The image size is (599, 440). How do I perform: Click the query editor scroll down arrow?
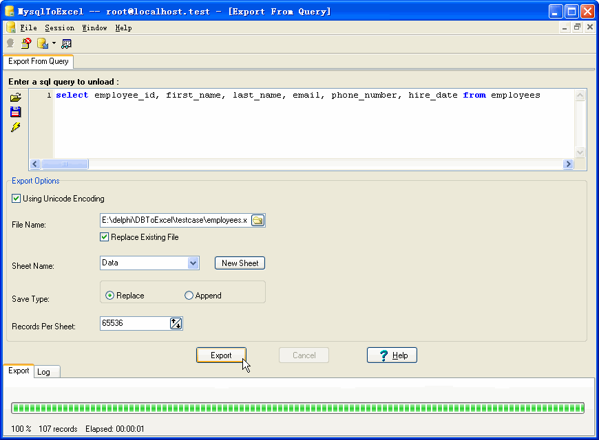point(580,152)
